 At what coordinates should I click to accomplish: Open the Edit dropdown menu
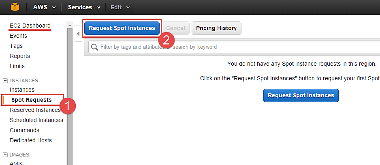(120, 7)
